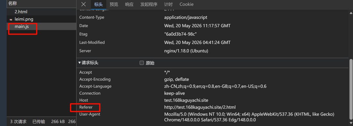
Task: Click the Etag value "6a0d3b74-98c"
Action: coord(181,34)
